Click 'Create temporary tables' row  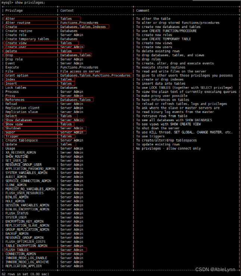pos(27,39)
